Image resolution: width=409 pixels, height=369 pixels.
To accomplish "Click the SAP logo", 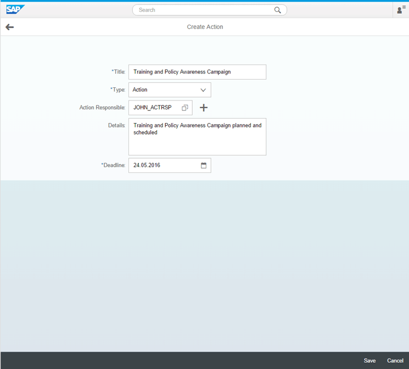I will (x=15, y=10).
